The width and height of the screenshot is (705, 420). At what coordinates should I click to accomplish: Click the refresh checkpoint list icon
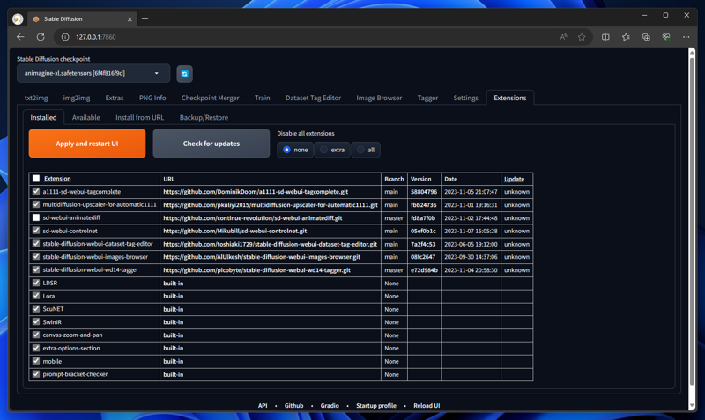click(x=184, y=74)
